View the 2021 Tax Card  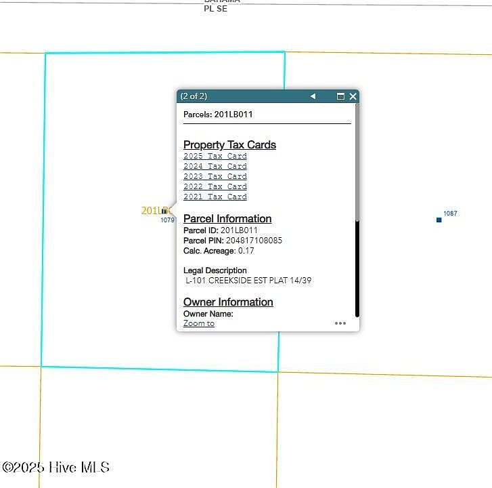click(215, 197)
